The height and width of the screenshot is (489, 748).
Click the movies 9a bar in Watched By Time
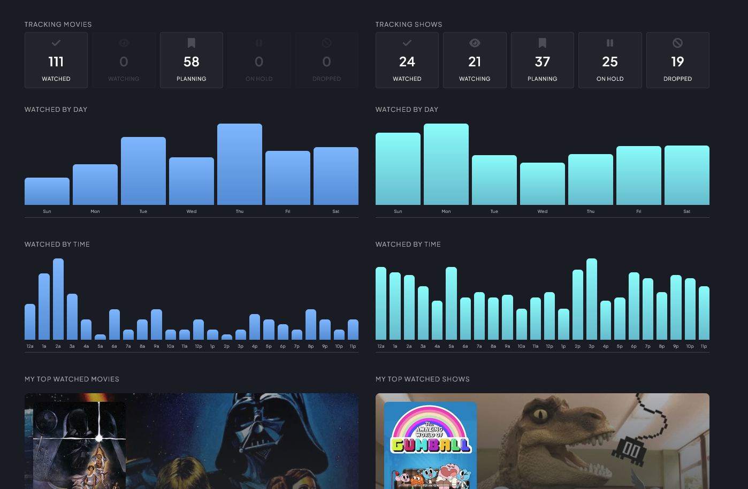156,325
